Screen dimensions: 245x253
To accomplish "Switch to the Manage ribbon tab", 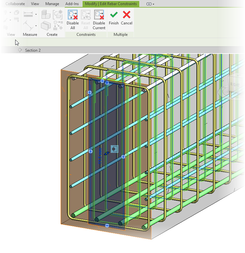I will pos(52,4).
